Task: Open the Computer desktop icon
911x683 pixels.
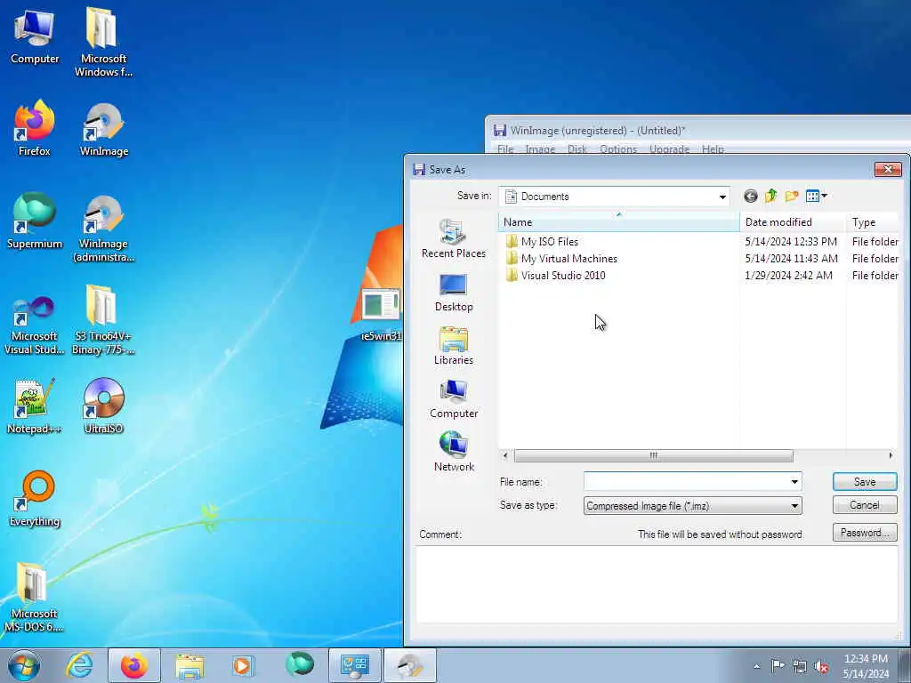Action: click(35, 37)
